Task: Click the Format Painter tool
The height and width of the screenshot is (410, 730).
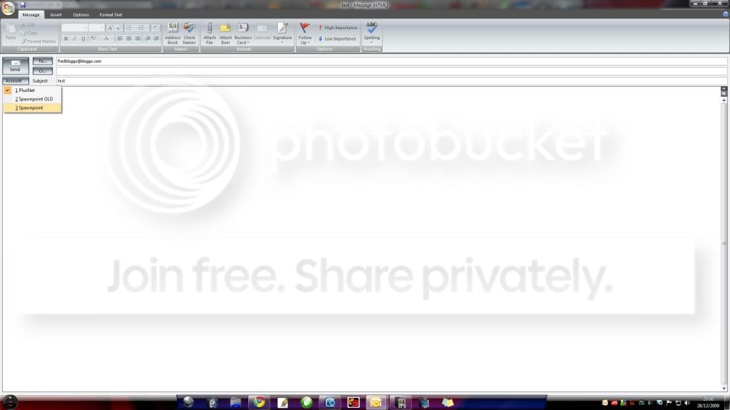Action: [38, 41]
